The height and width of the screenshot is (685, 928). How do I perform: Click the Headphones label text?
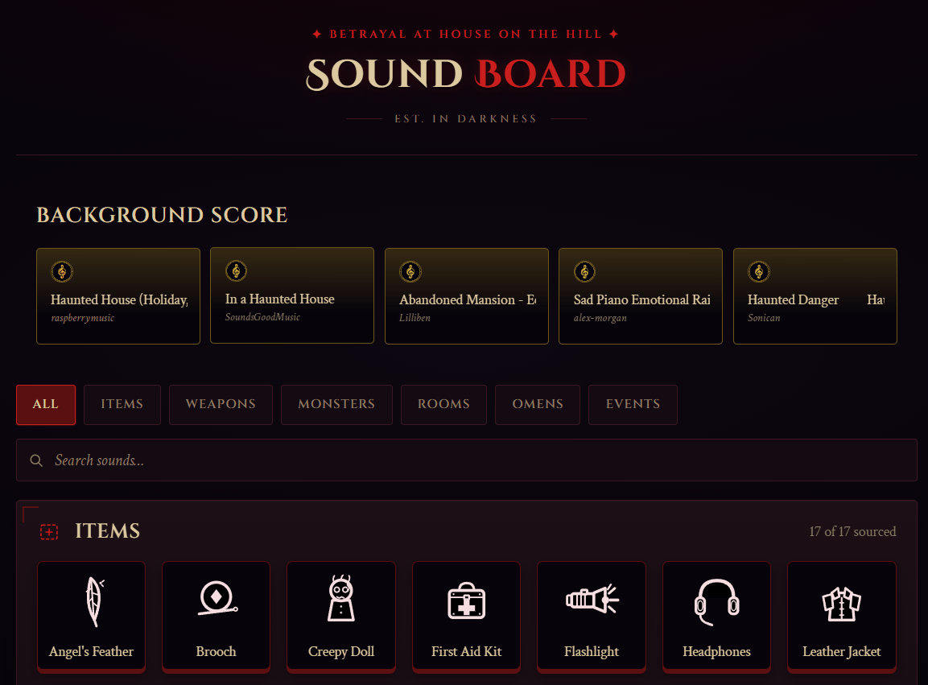[716, 651]
